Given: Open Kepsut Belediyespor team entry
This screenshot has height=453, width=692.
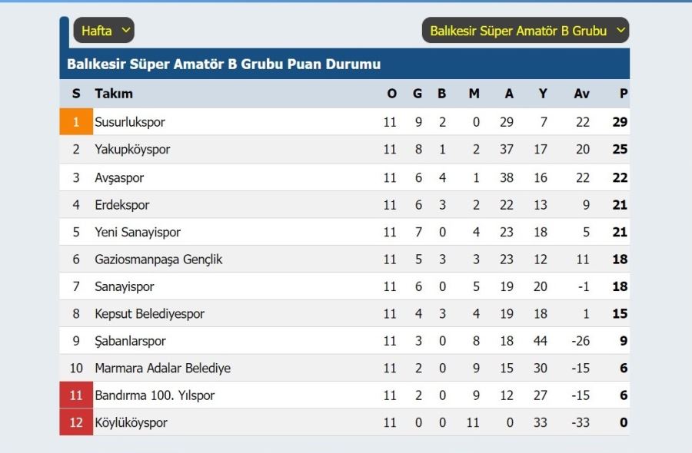Looking at the screenshot, I should point(150,314).
